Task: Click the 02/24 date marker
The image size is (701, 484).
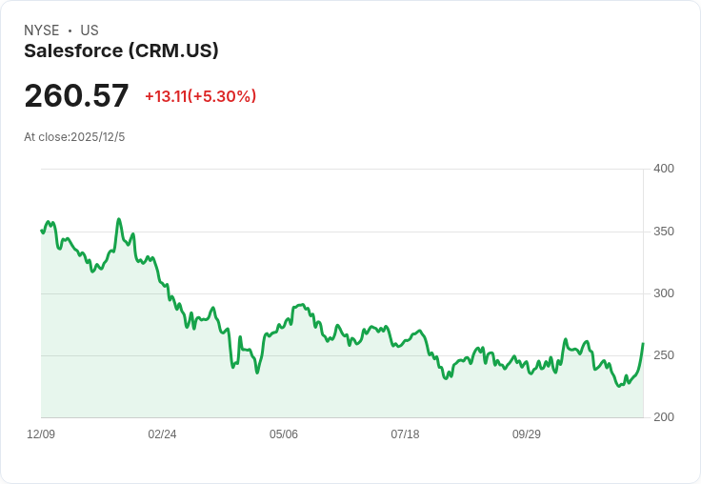Action: pyautogui.click(x=162, y=434)
